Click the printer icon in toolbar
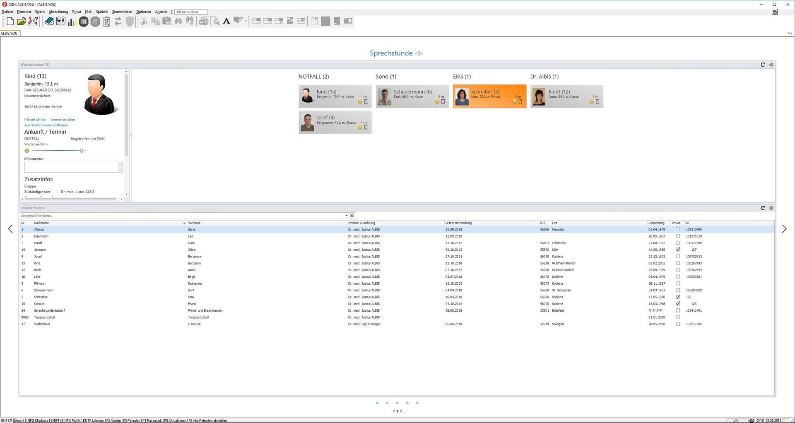Viewport: 795px width, 423px height. (x=203, y=22)
